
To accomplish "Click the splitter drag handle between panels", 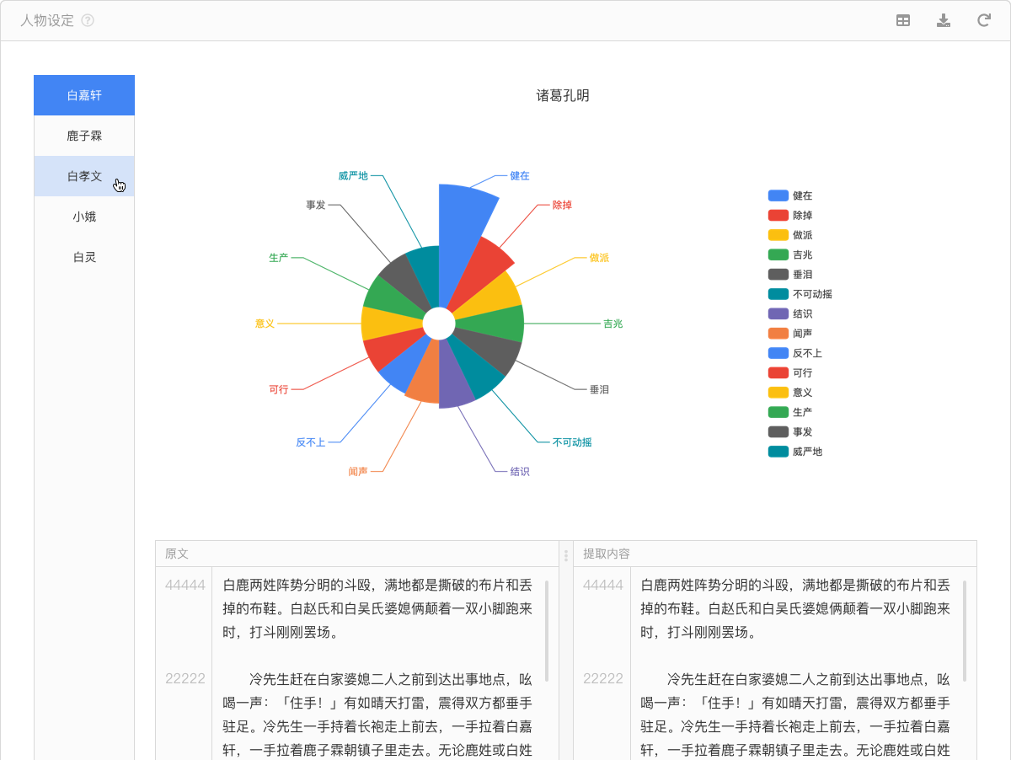I will (566, 554).
